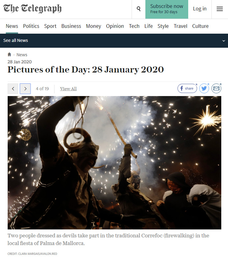The height and width of the screenshot is (264, 228).
Task: Click the Correfoc devils photo
Action: pos(114,163)
